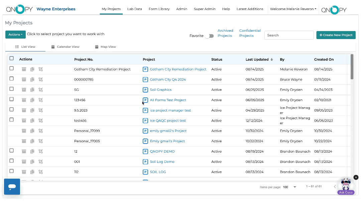Duplicate the Gotham City Q4 2024 project
The width and height of the screenshot is (361, 203).
[32, 79]
